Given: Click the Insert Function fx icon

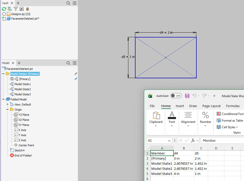Looking at the screenshot, I should tap(193, 140).
